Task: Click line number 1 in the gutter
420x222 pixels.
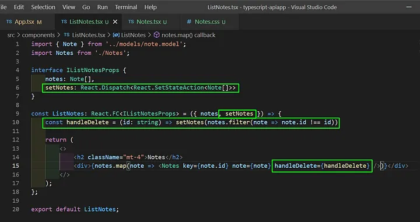Action: [x=17, y=44]
